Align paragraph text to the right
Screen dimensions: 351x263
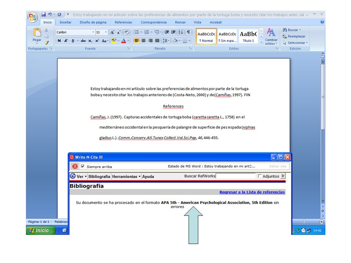[x=150, y=41]
